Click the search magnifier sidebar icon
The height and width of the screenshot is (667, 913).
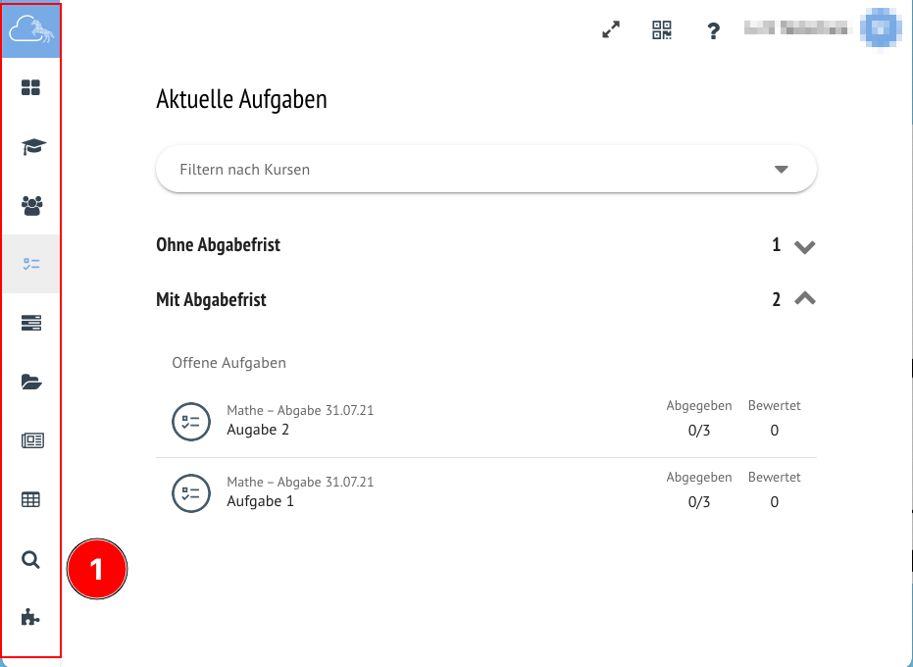click(31, 559)
